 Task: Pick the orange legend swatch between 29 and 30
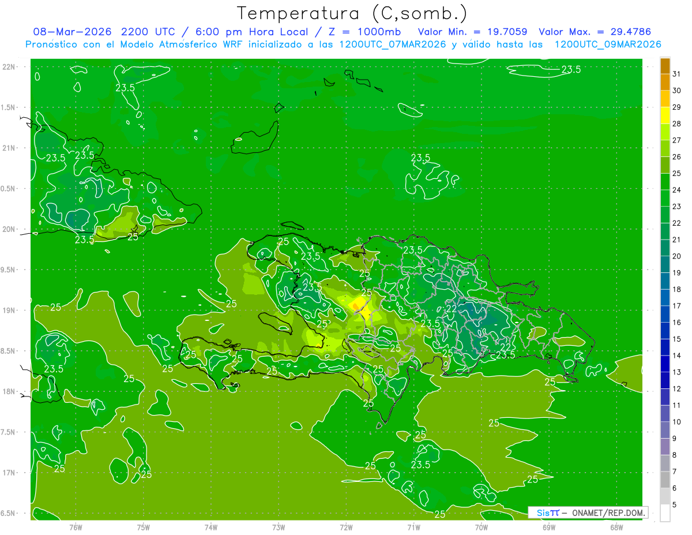pos(665,99)
